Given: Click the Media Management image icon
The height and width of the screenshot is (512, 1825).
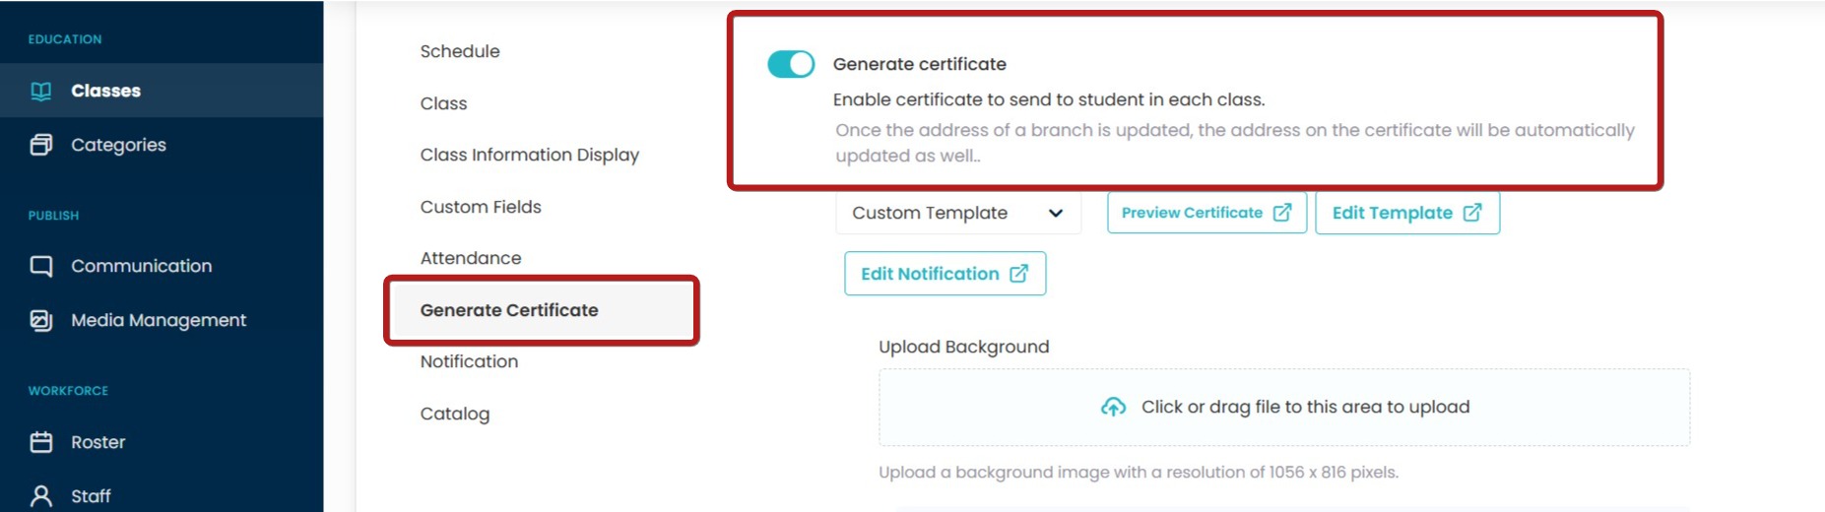Looking at the screenshot, I should (x=41, y=320).
